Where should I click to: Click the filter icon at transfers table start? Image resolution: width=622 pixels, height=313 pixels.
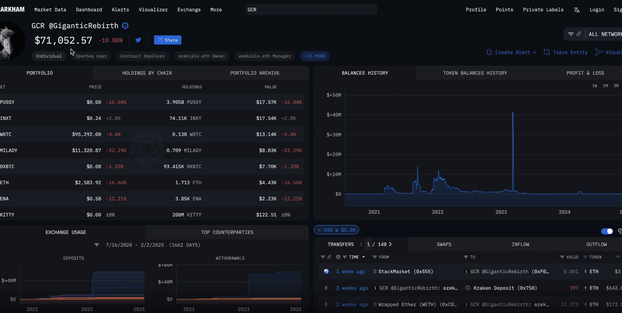pyautogui.click(x=323, y=257)
